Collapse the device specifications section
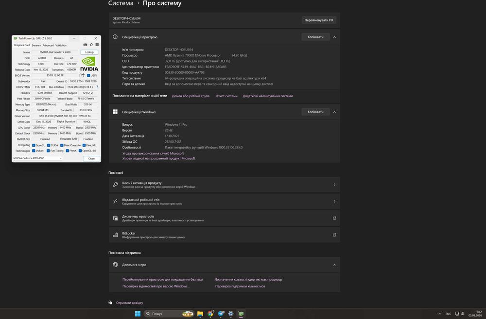The width and height of the screenshot is (486, 319). [x=334, y=37]
